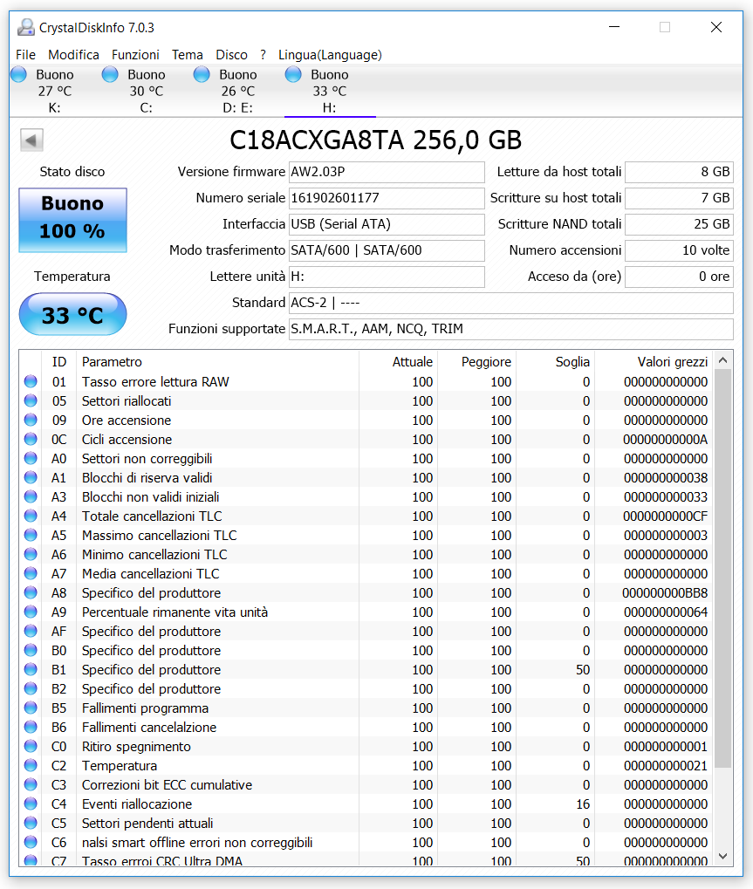Click the Letture da host totali value 8 GB

point(680,172)
